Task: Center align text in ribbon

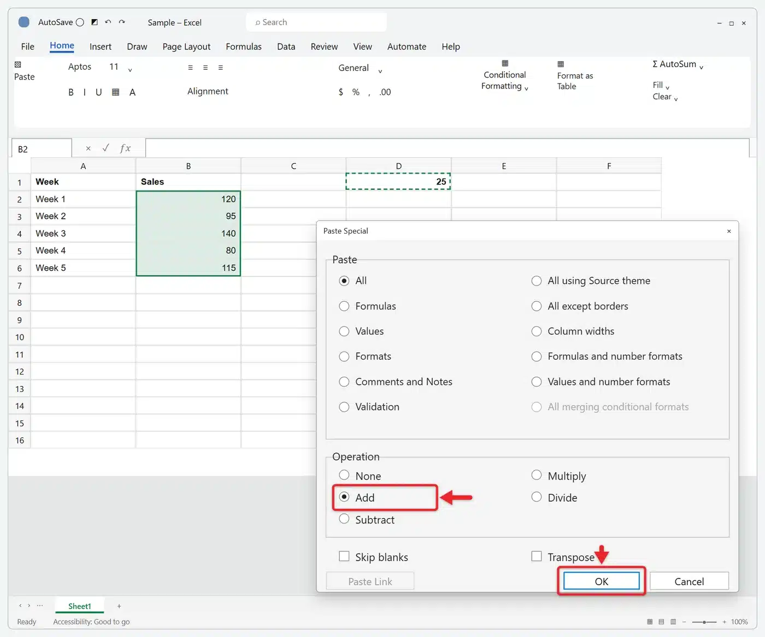Action: 205,68
